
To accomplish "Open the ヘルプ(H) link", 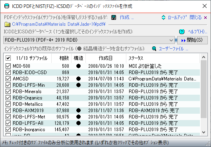I will coord(197,32).
